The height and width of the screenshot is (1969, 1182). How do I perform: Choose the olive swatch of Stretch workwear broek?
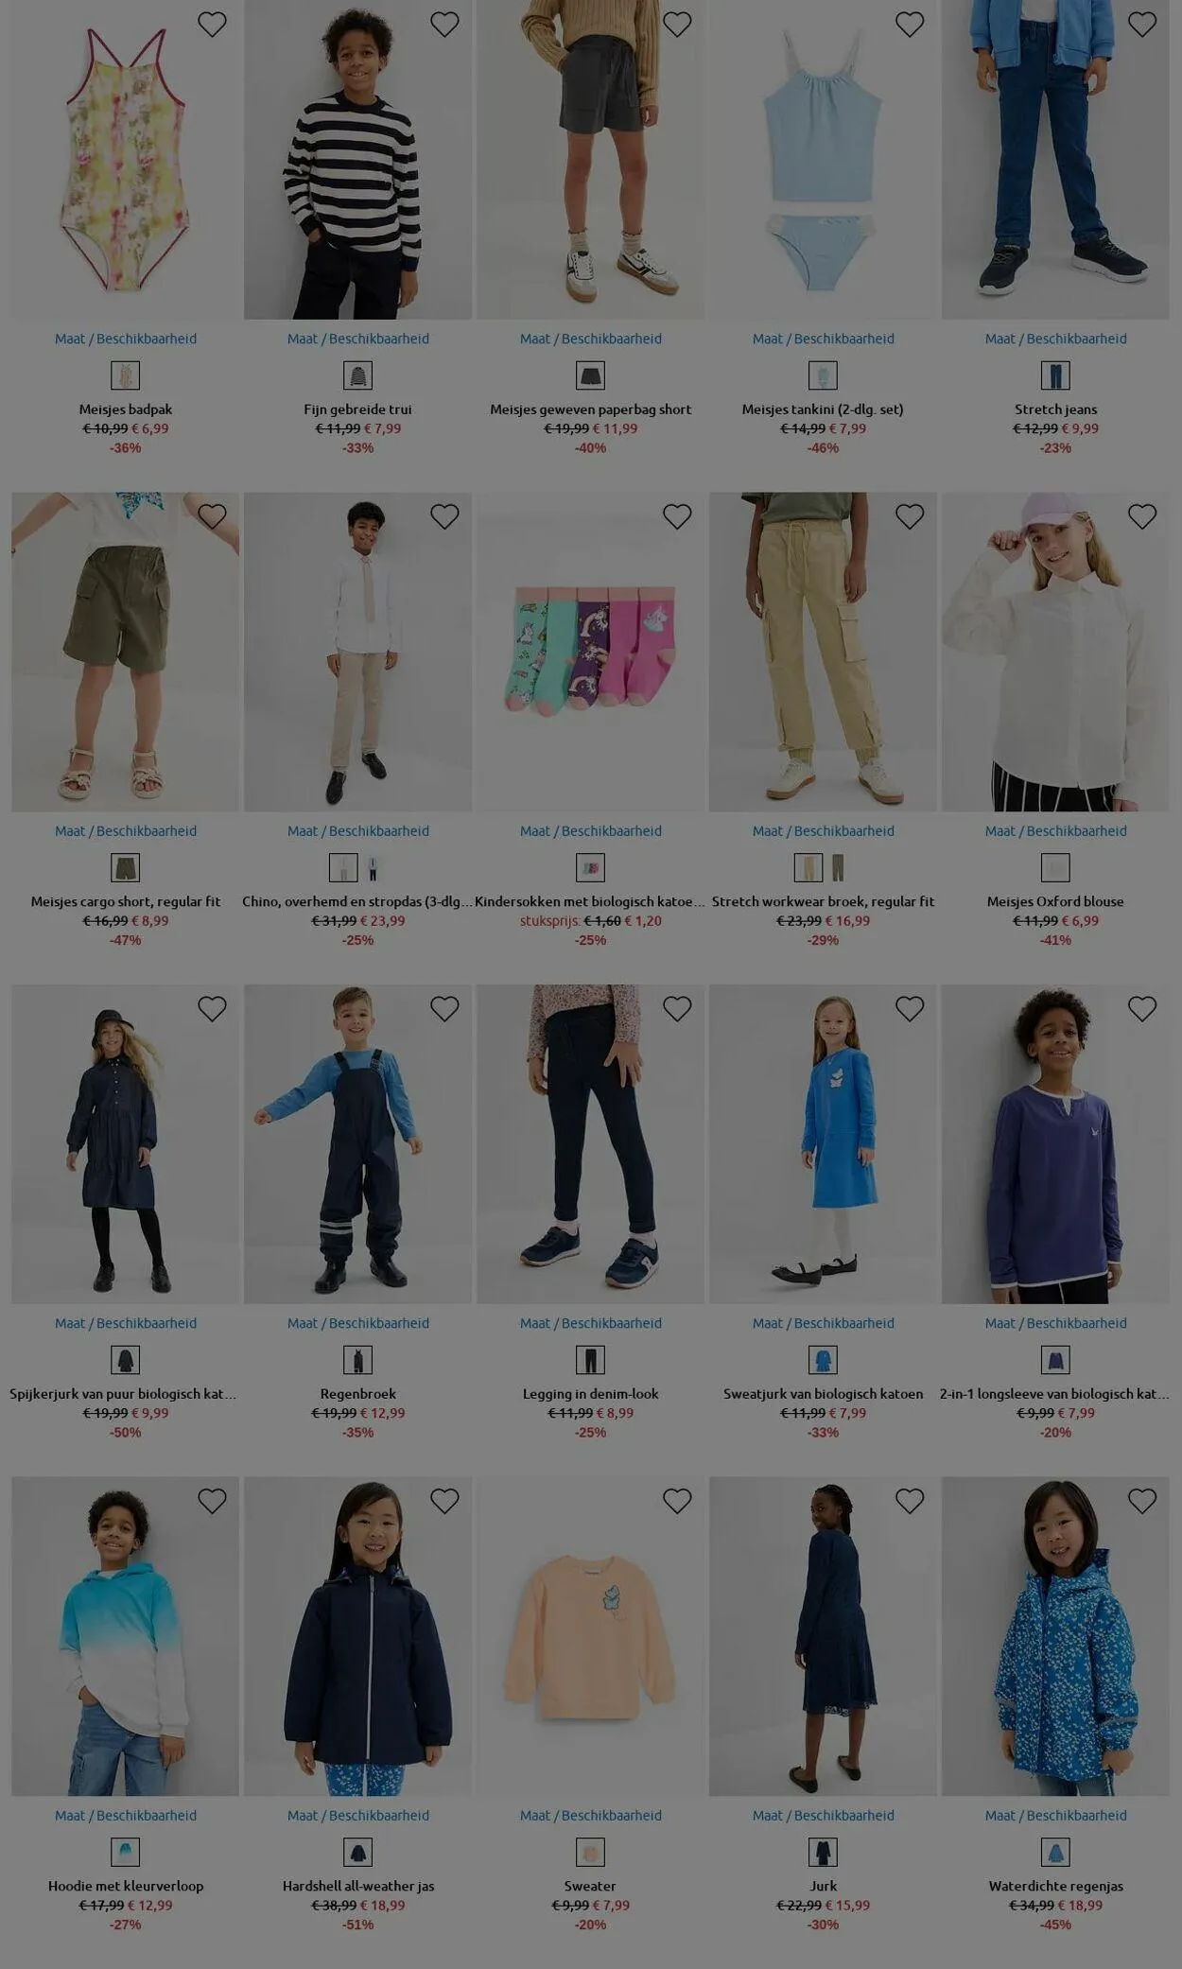(x=839, y=867)
